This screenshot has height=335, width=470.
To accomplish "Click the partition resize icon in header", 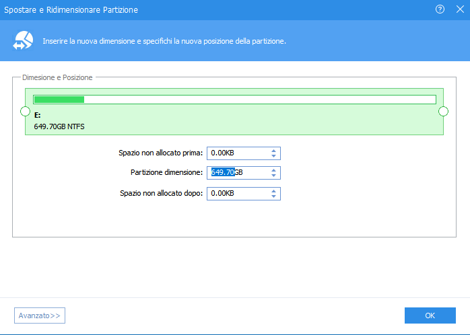I will [22, 40].
